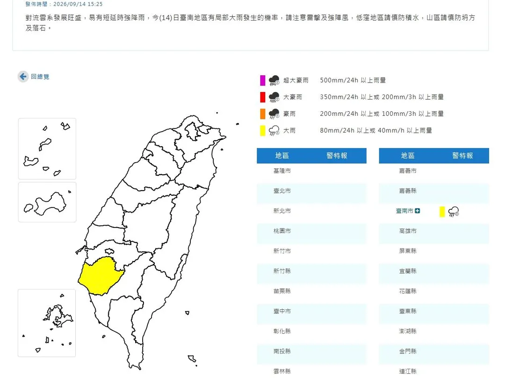
Task: Click the 200mm/24h 以上或 100mm/3h legend description
Action: (x=382, y=114)
